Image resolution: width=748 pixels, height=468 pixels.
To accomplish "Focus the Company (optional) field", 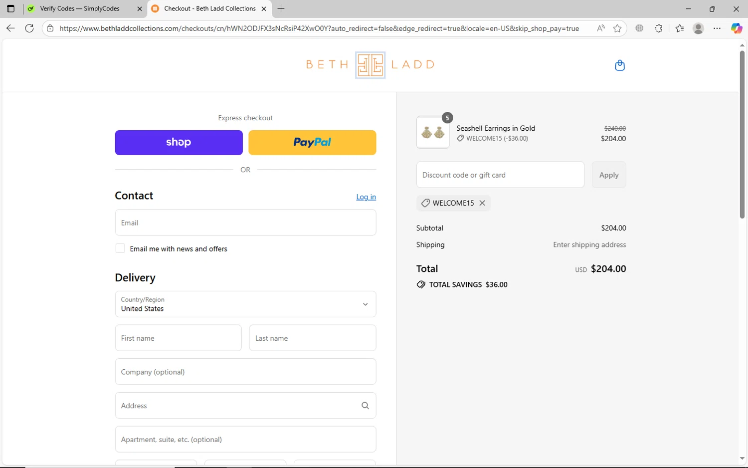I will coord(245,372).
